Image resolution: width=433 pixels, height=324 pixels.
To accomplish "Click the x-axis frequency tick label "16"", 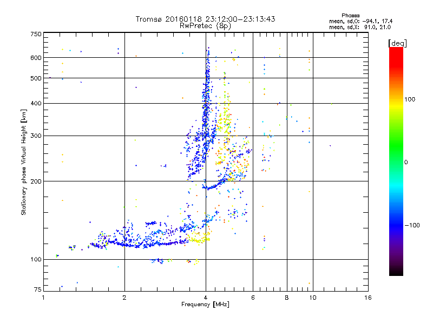I will (368, 298).
